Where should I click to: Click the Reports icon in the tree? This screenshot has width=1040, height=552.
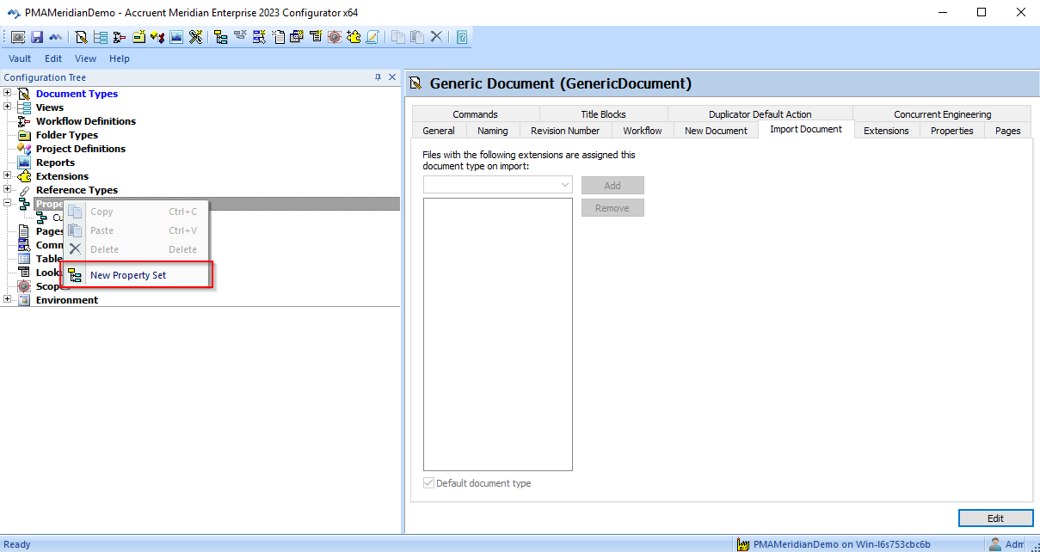point(24,163)
